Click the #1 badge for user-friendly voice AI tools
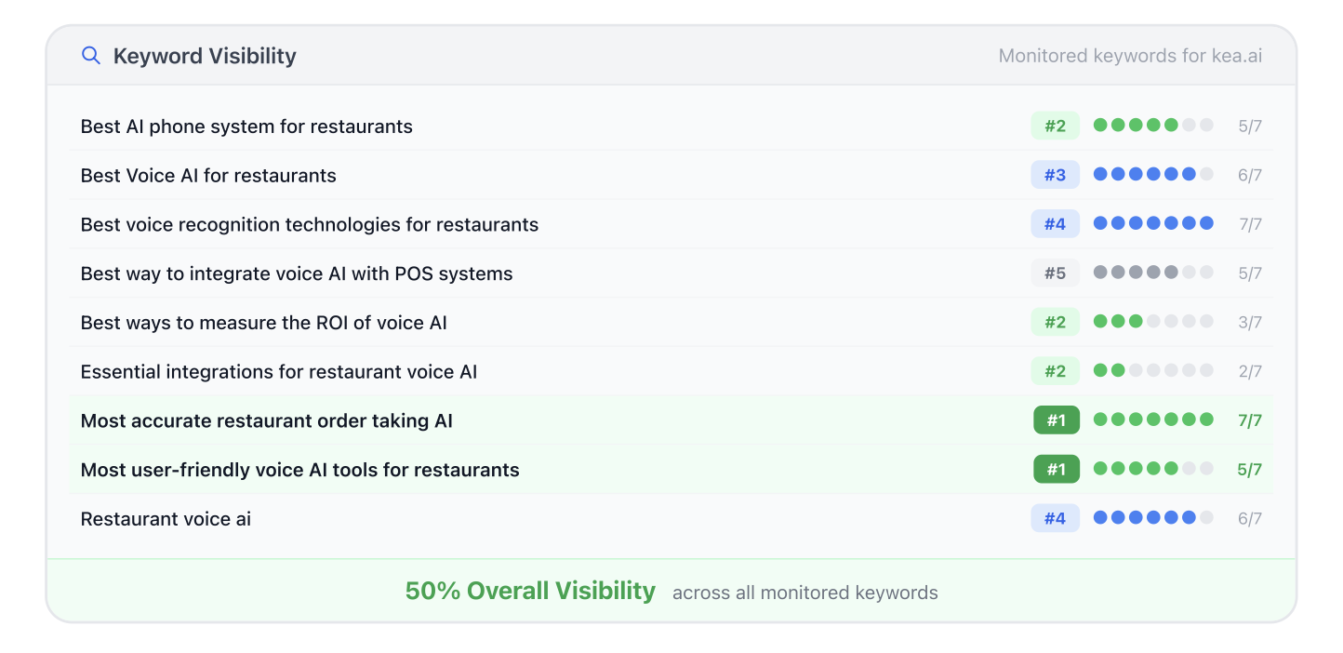The height and width of the screenshot is (653, 1343). tap(1056, 470)
